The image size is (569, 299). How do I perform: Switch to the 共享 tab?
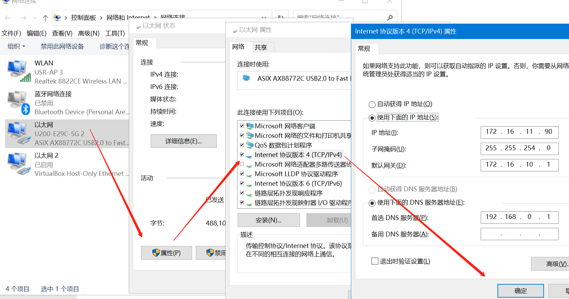261,48
